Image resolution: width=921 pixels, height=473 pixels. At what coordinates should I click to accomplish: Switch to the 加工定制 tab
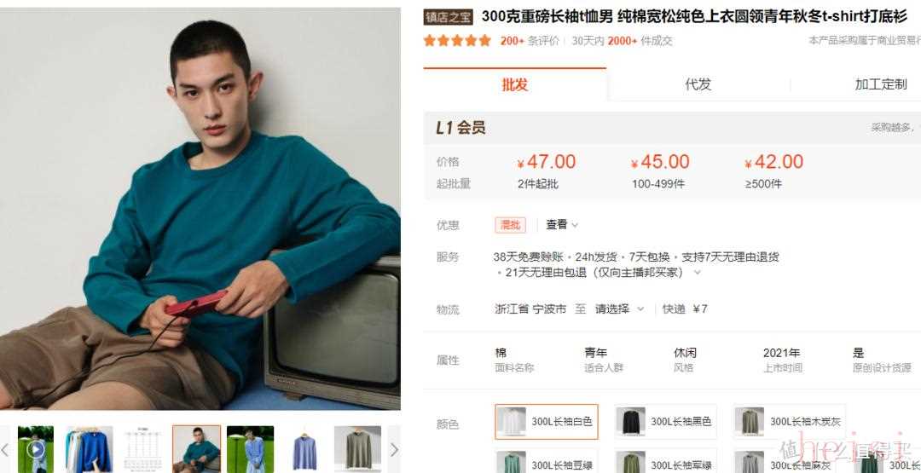point(880,84)
